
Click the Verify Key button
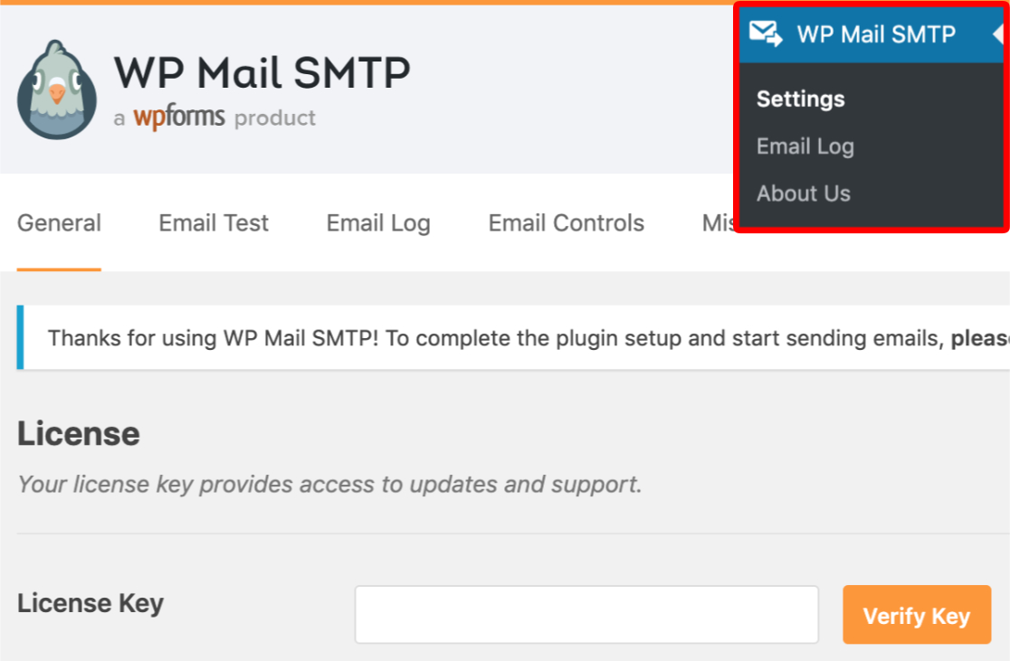click(x=917, y=615)
